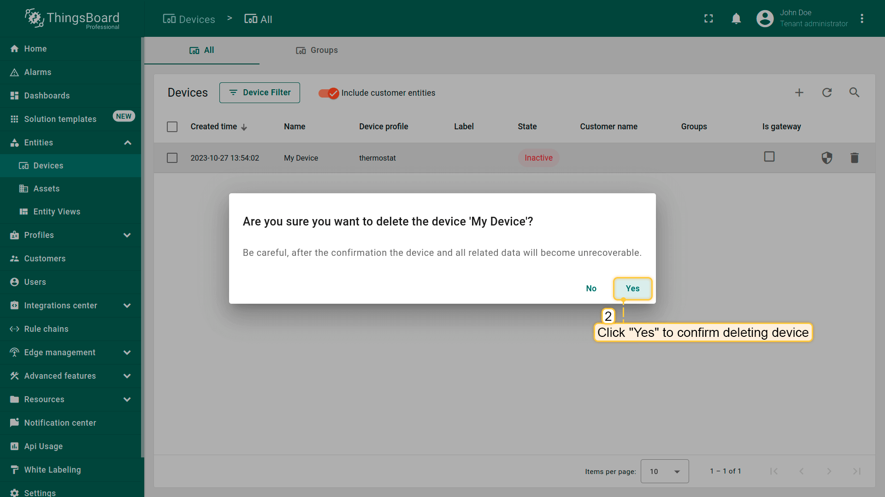
Task: Check the select-all header checkbox
Action: [x=172, y=127]
